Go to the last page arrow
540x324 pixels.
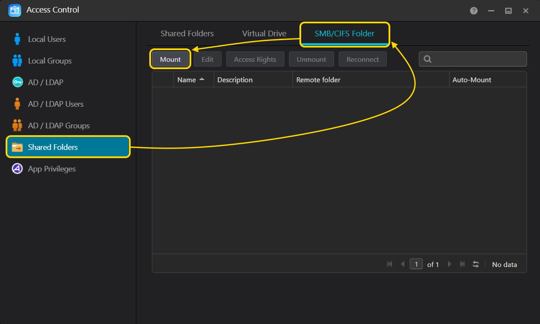462,264
